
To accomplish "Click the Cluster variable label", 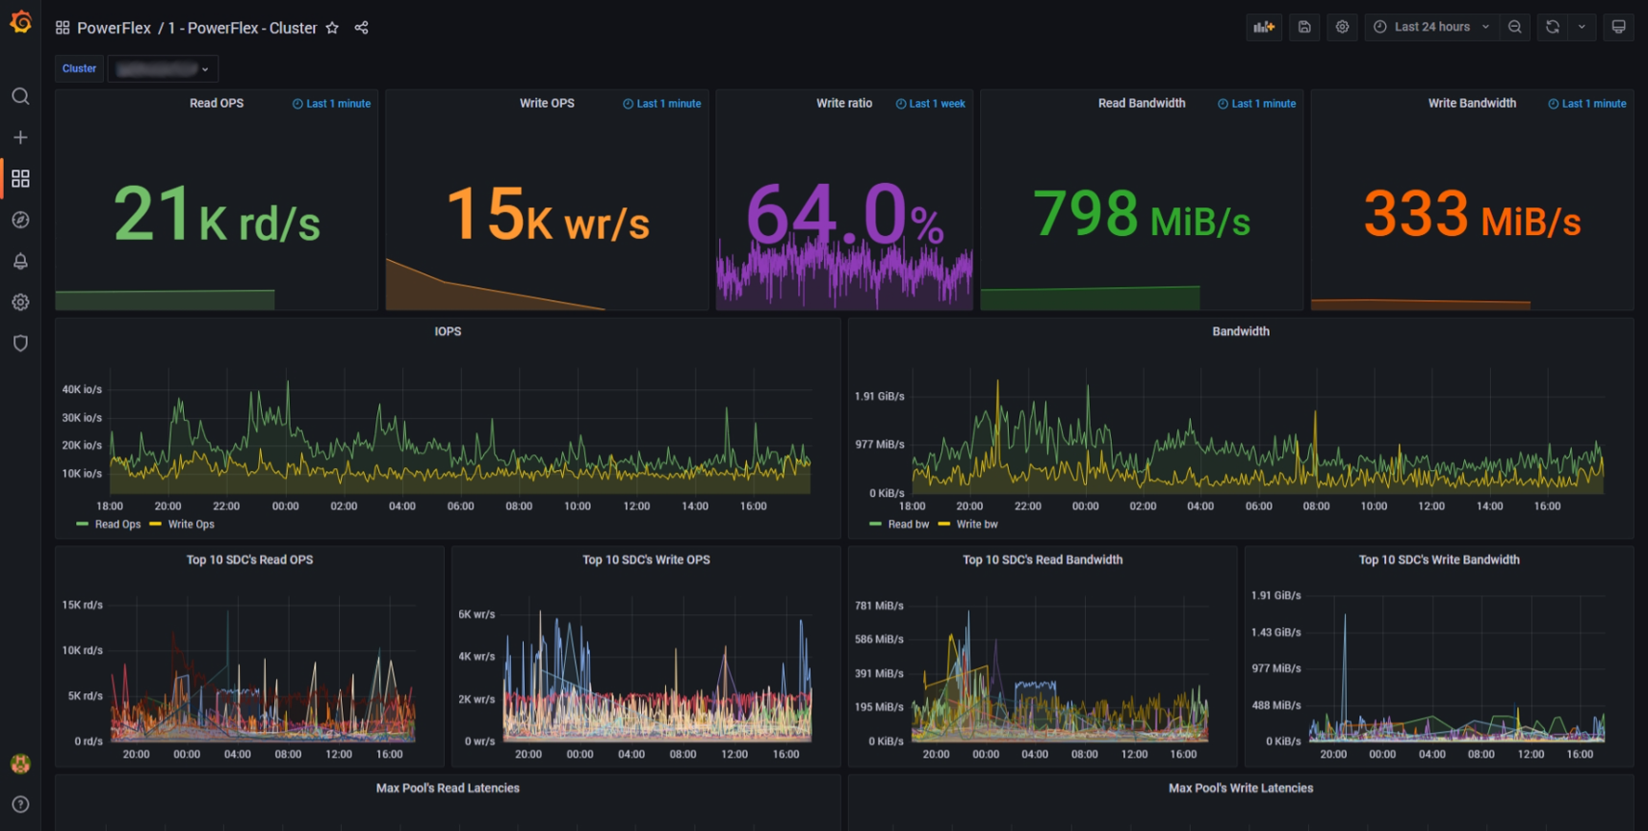I will 79,69.
